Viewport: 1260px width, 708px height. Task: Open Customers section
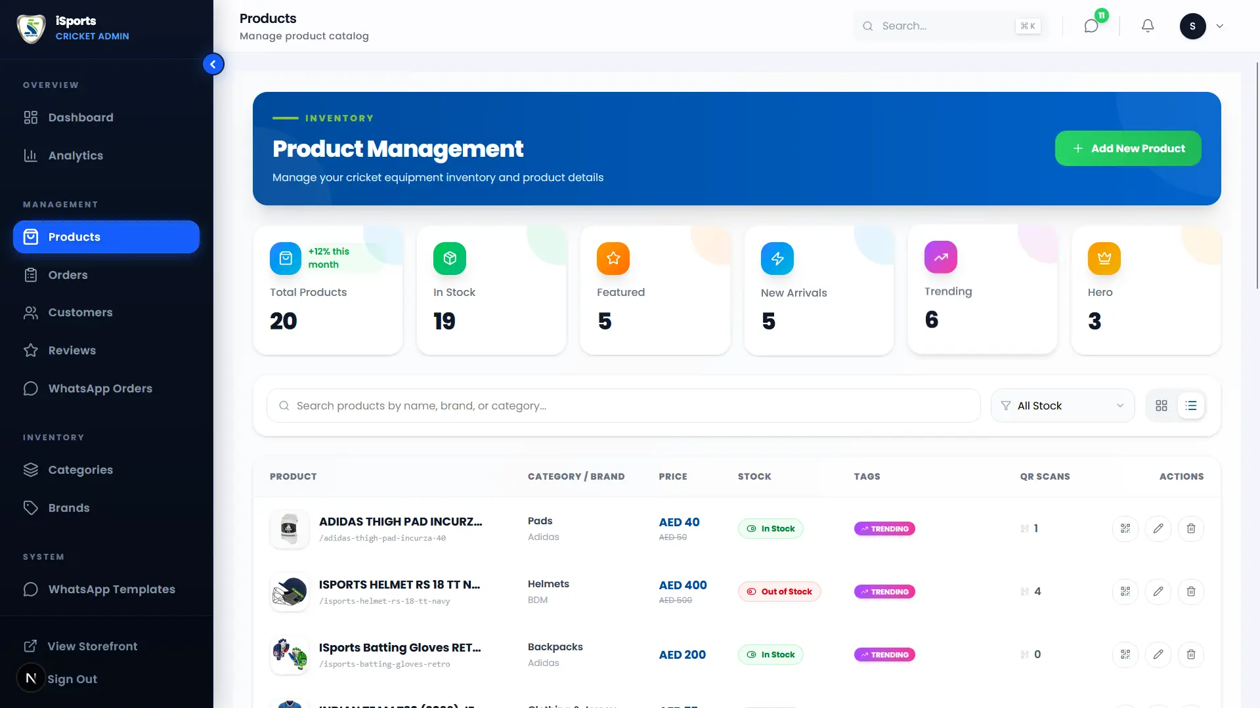tap(106, 312)
